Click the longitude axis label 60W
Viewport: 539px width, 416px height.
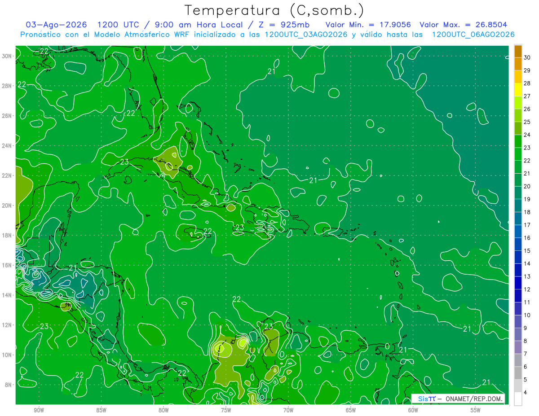tap(413, 410)
